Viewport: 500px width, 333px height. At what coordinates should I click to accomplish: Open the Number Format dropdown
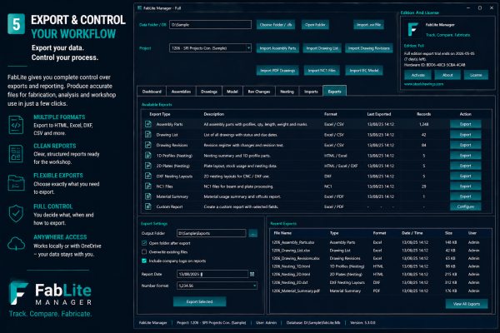217,286
